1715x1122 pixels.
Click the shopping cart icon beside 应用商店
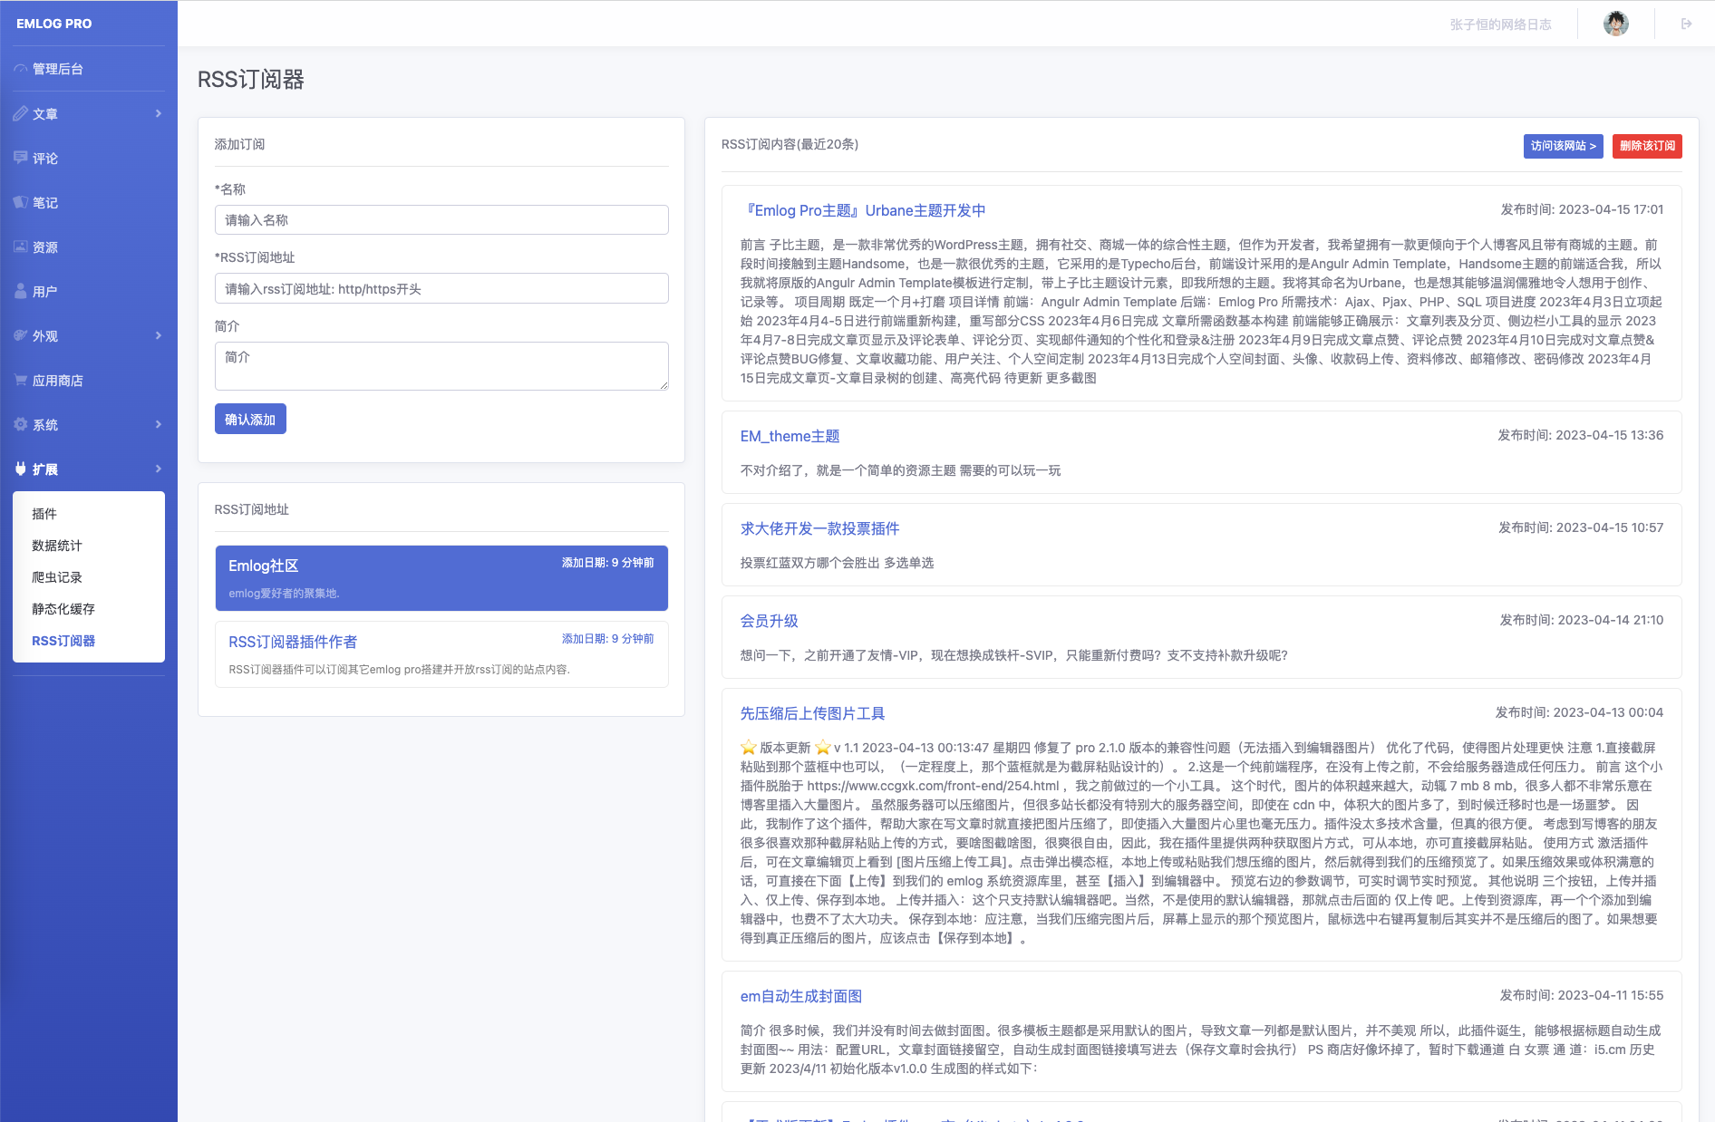20,381
